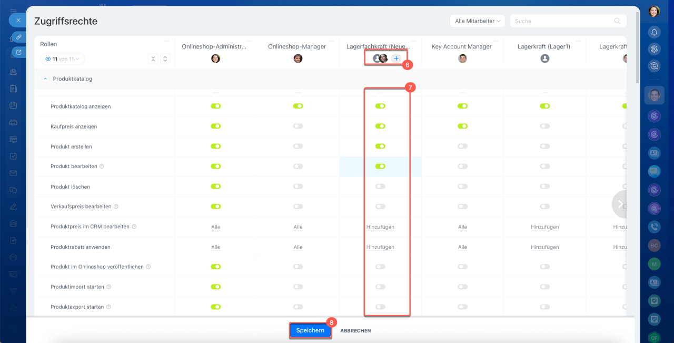Open the 11 von 11 roles visibility dropdown

click(x=62, y=59)
